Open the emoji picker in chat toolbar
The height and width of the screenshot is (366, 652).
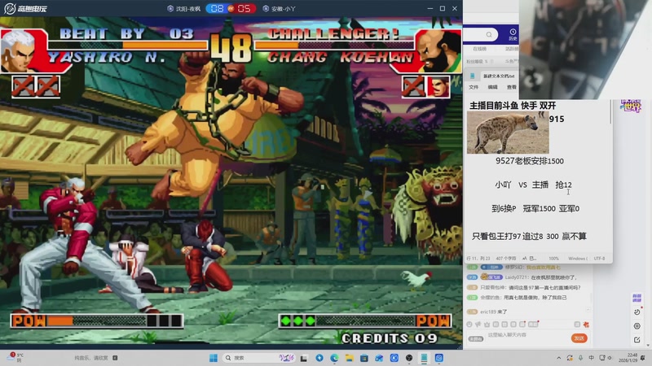click(469, 324)
